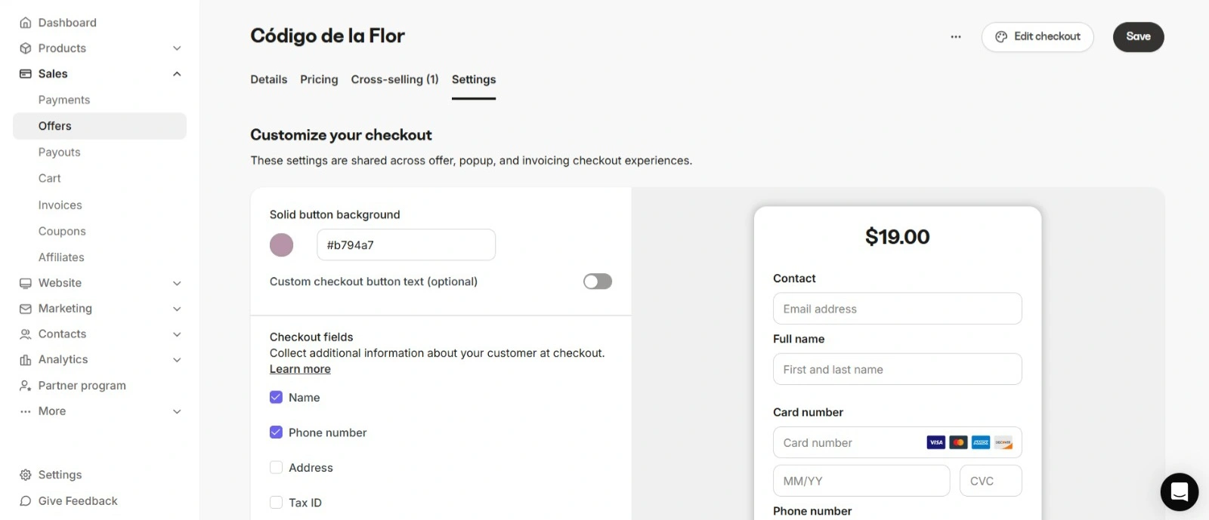Check the Tax ID checkbox
The image size is (1209, 520).
coord(277,503)
